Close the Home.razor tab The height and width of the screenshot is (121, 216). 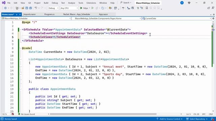pyautogui.click(x=20, y=14)
